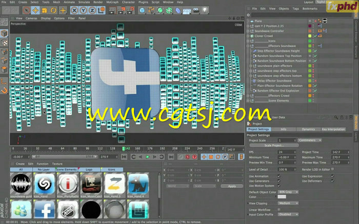Go to end of timeline
The height and width of the screenshot is (224, 359).
pos(171,157)
